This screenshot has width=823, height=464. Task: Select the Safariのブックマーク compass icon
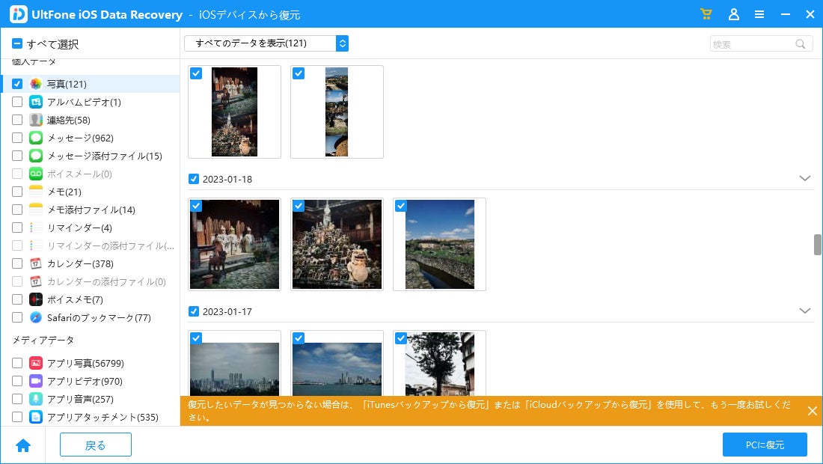point(36,317)
